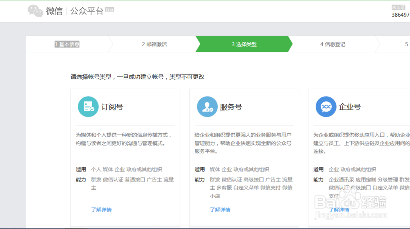Click 服务号 能力 list with 高级接口

tap(251, 188)
